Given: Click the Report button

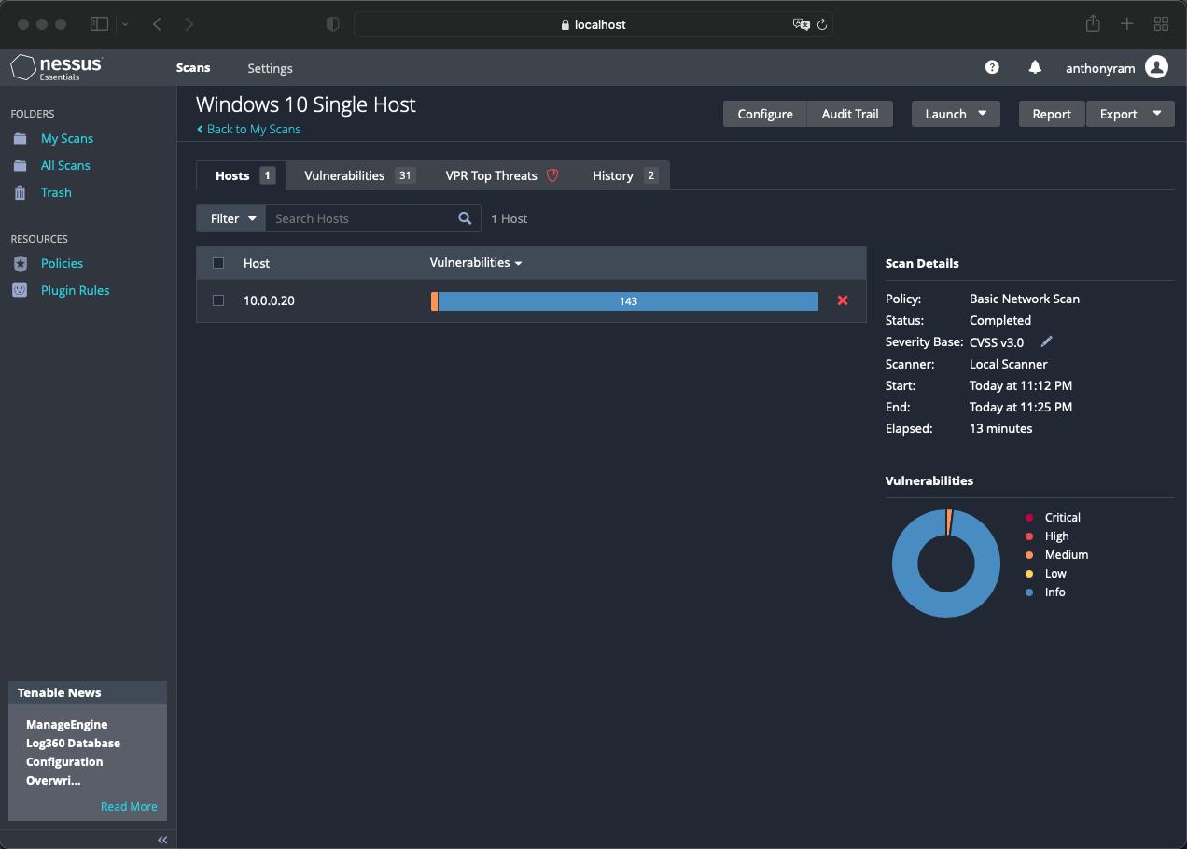Looking at the screenshot, I should coord(1052,114).
